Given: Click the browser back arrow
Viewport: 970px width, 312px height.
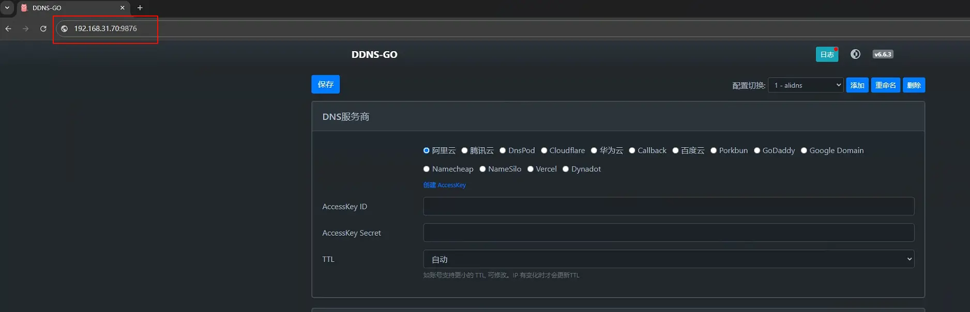Looking at the screenshot, I should tap(8, 29).
